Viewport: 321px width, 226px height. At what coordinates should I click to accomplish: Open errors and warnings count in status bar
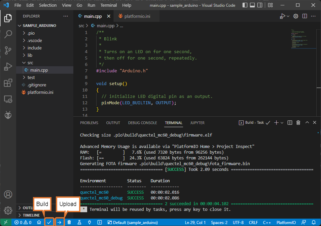(23, 222)
